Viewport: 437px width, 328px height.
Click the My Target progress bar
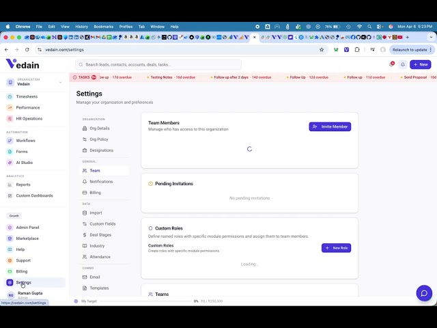click(145, 301)
